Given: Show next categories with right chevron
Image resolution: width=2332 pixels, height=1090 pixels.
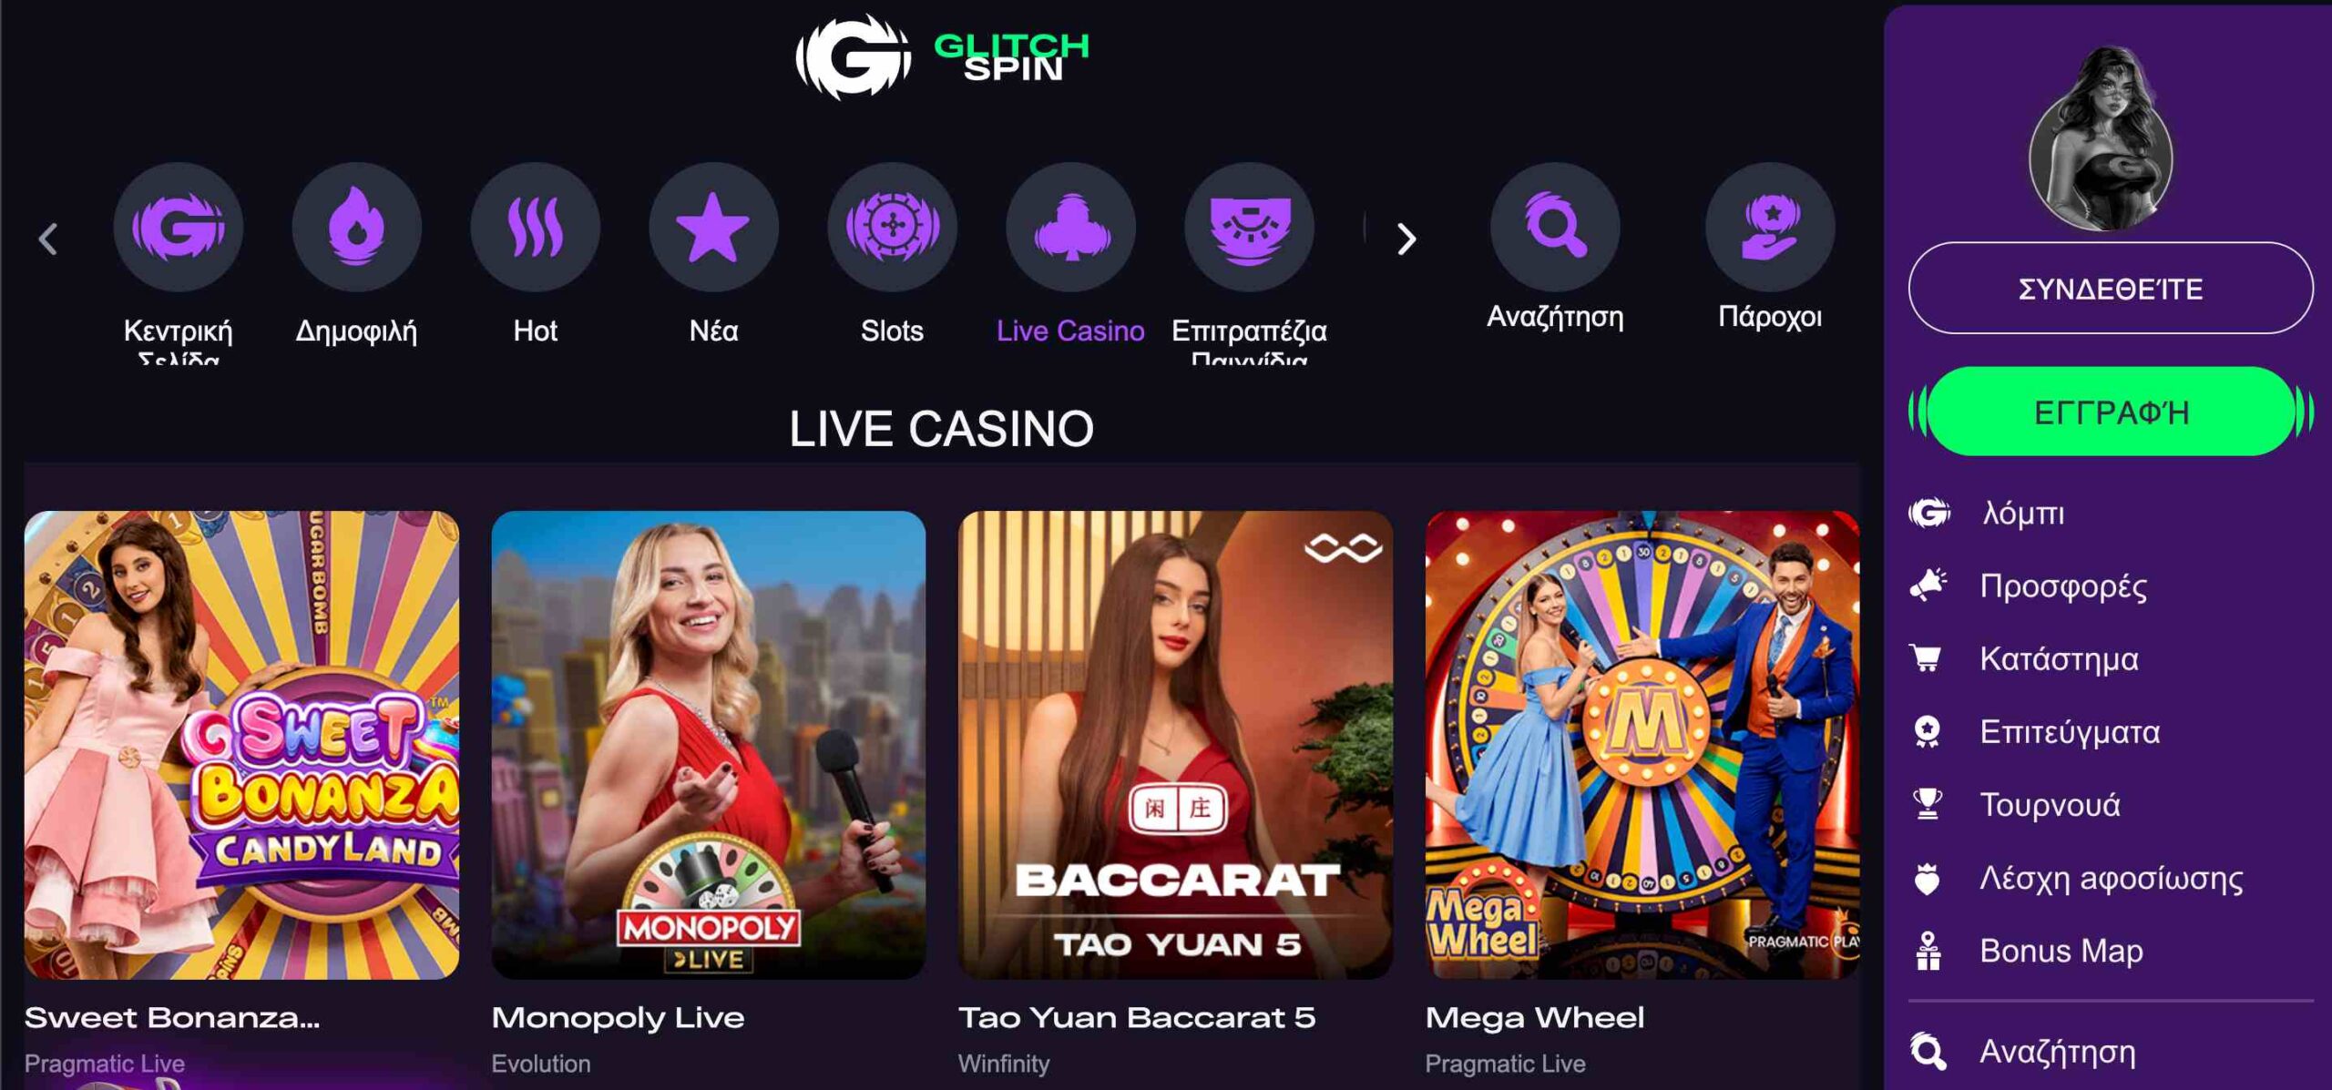Looking at the screenshot, I should 1406,239.
